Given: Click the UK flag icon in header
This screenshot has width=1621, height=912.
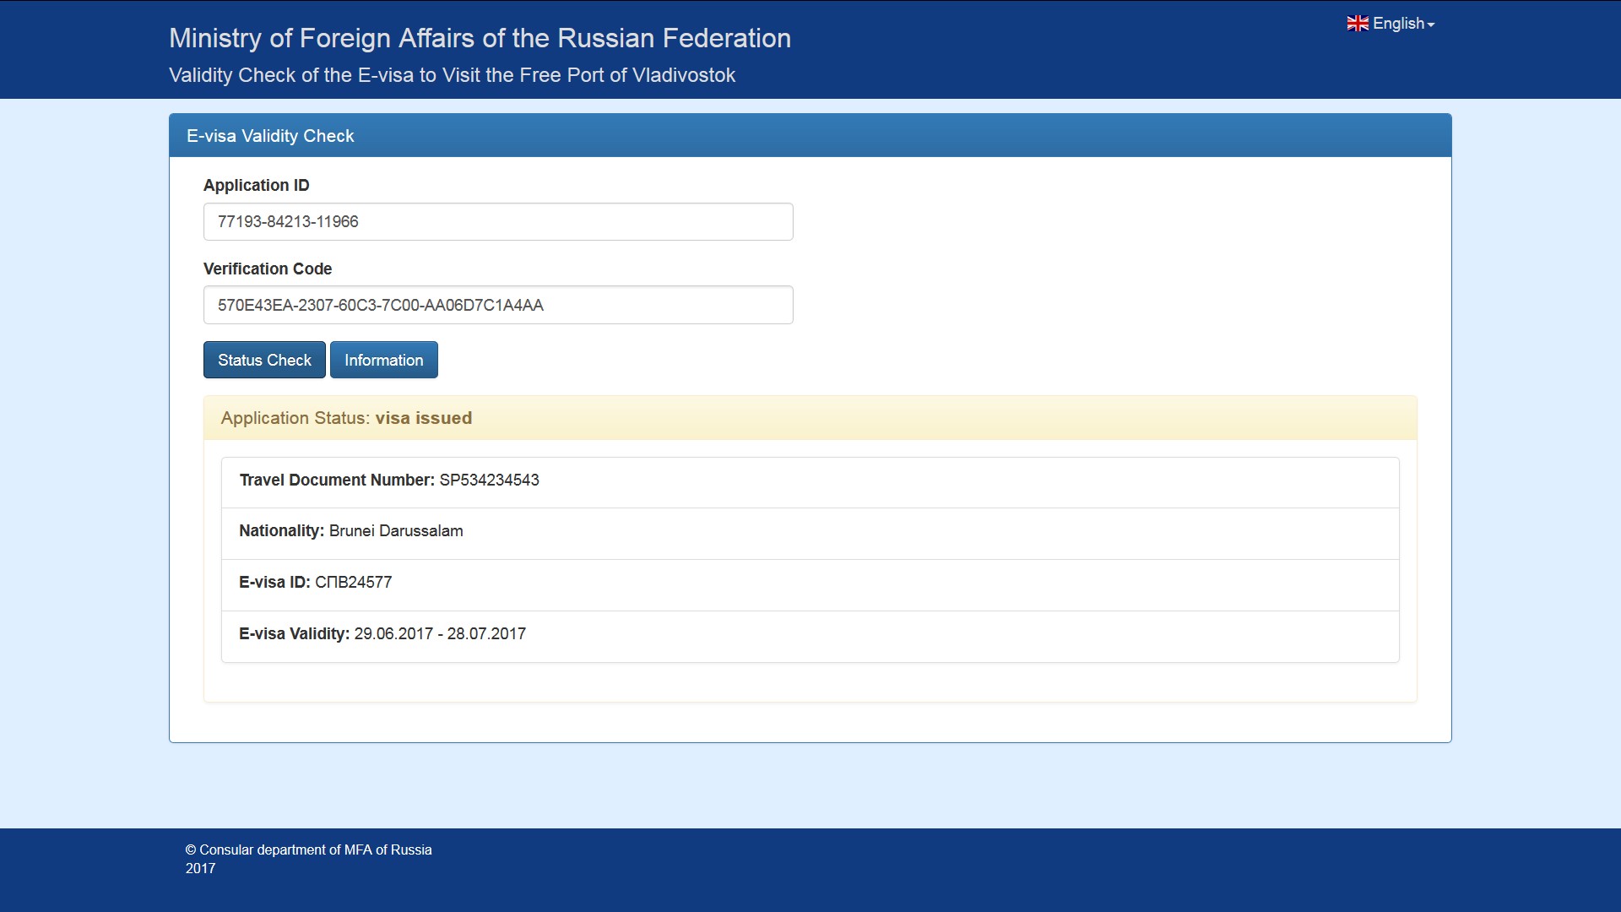Looking at the screenshot, I should pos(1358,23).
